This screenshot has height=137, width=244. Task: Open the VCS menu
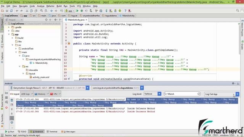[79, 6]
